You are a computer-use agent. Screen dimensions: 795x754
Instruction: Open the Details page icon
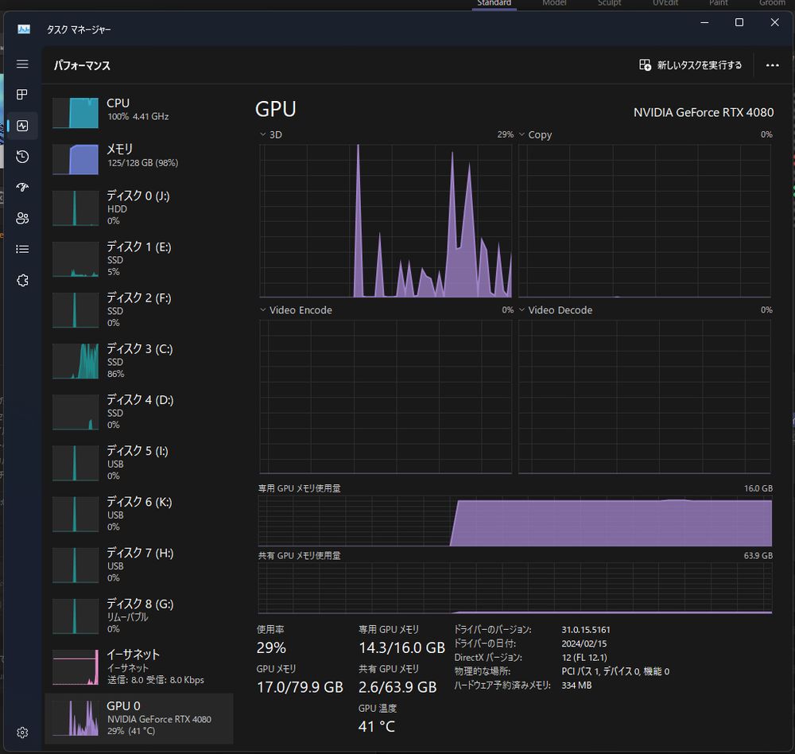(x=22, y=249)
